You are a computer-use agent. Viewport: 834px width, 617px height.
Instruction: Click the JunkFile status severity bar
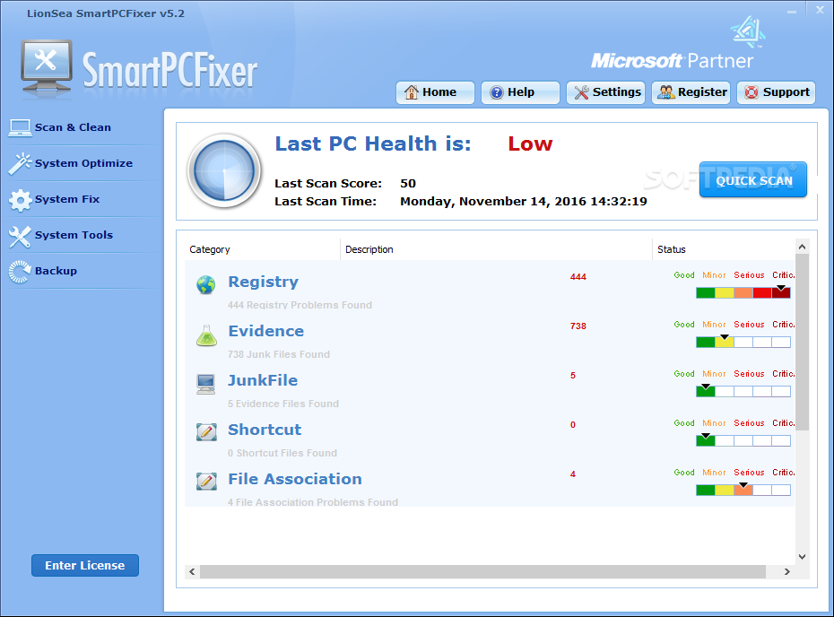click(743, 392)
